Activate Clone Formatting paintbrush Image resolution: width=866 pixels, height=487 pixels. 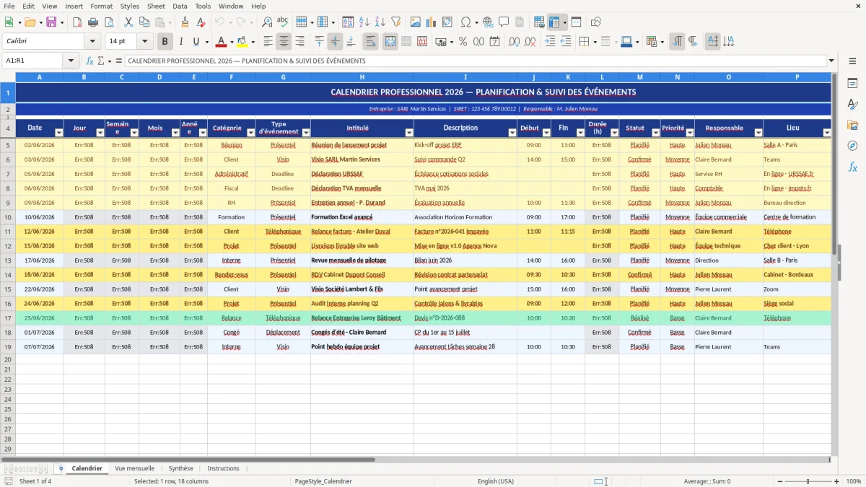[185, 22]
